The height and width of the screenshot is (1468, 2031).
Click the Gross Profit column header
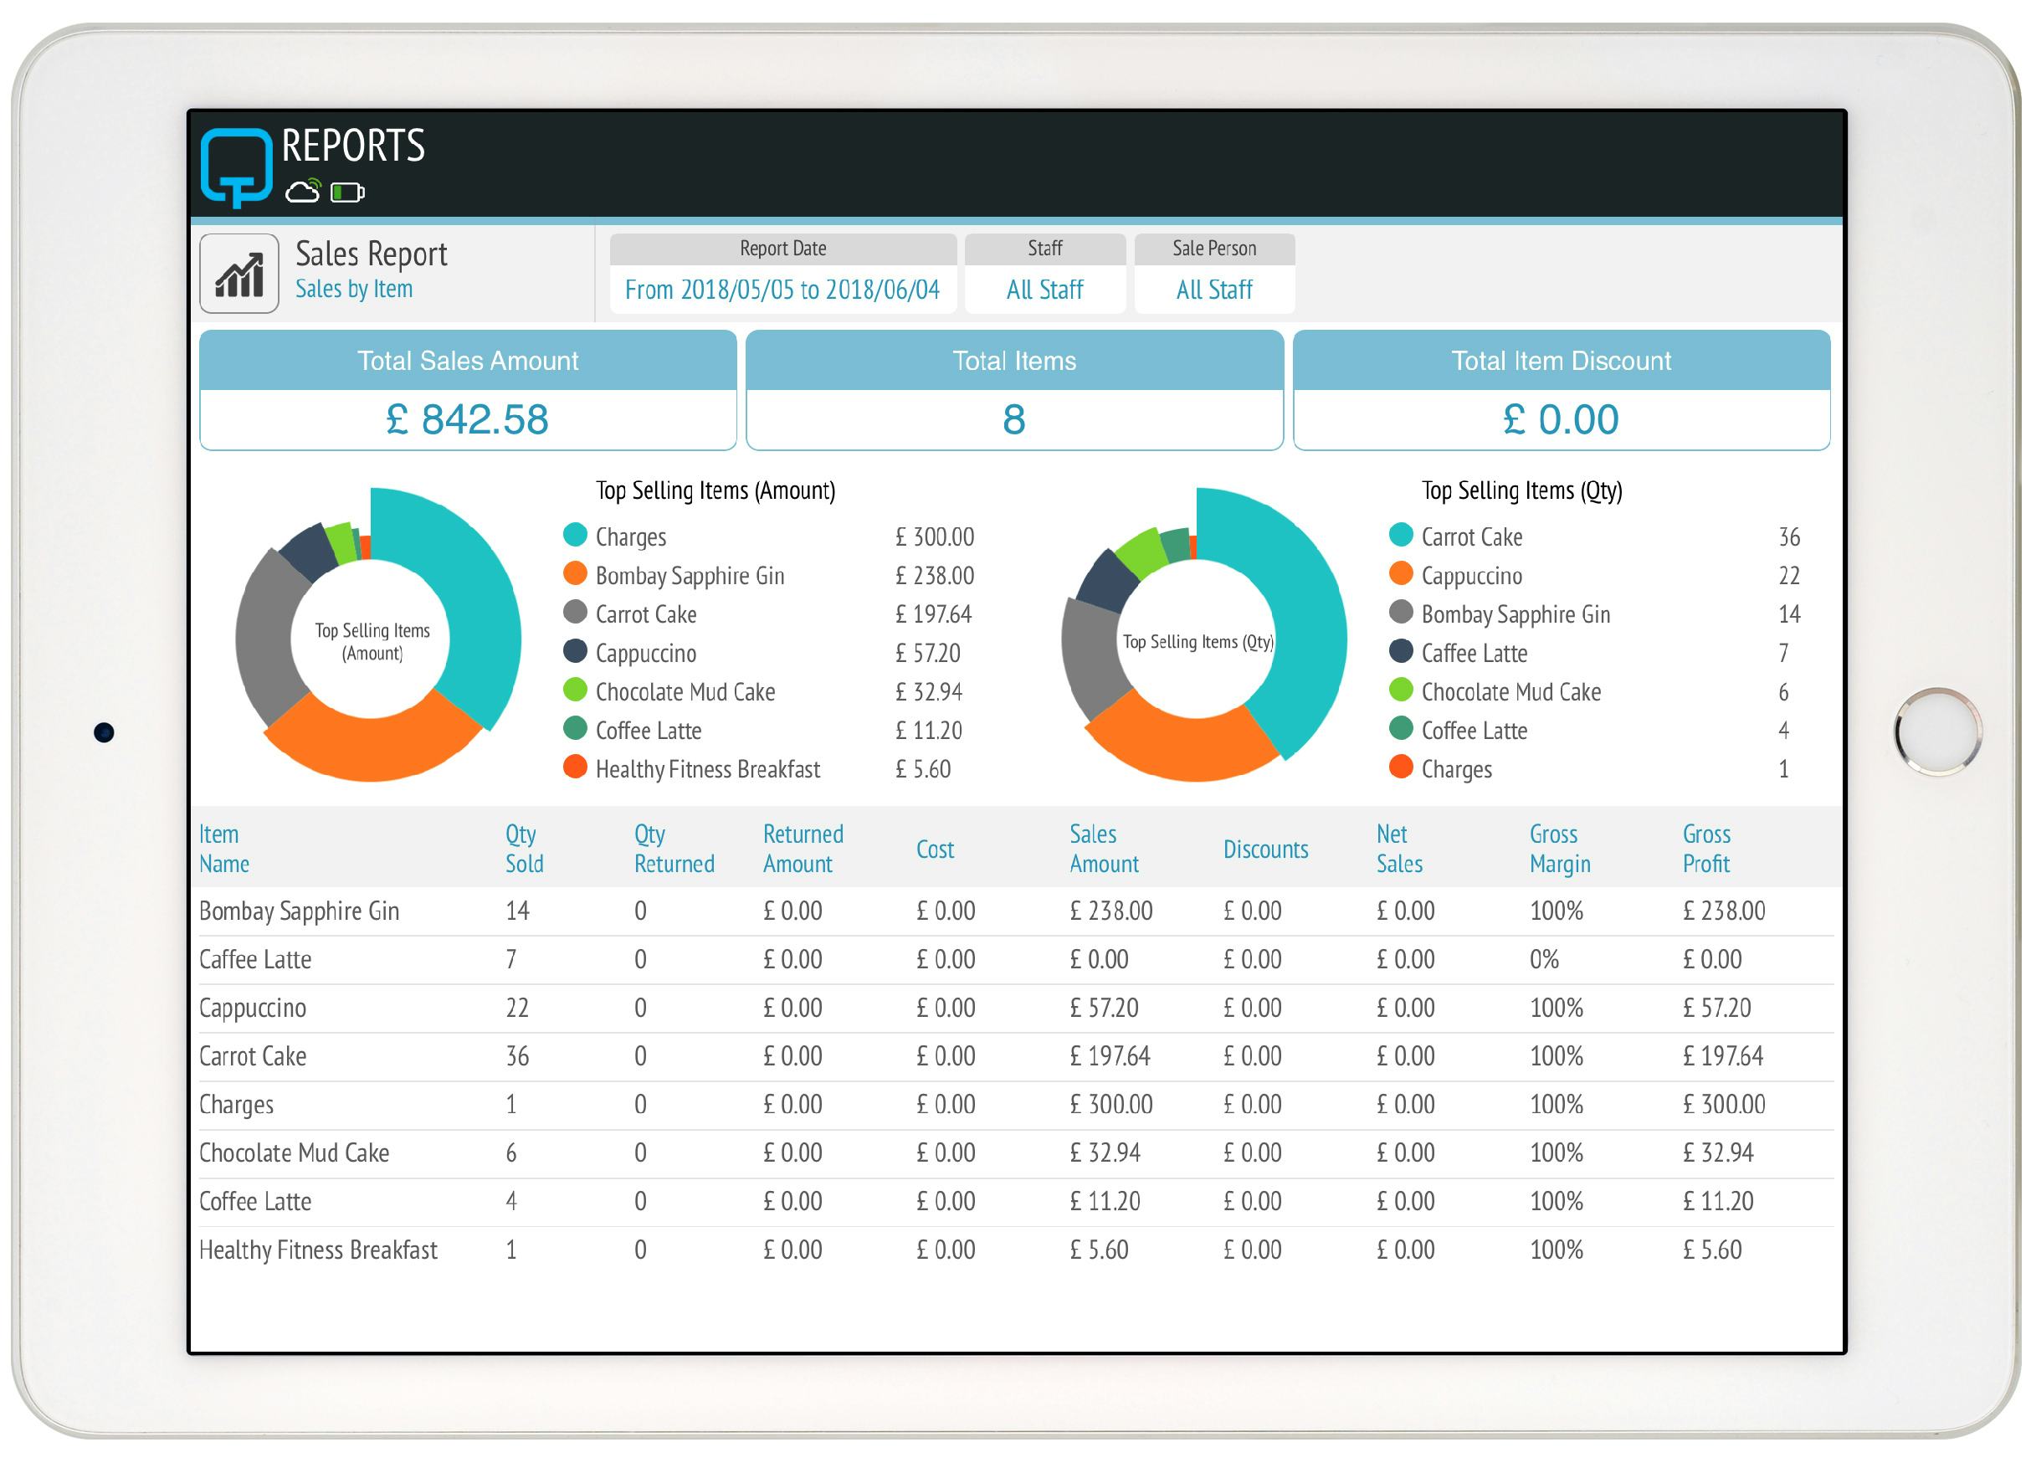[1706, 849]
